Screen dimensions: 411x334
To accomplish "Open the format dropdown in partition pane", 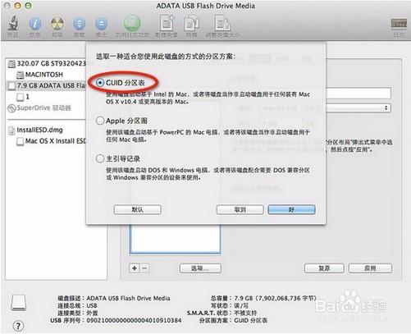I will (358, 108).
